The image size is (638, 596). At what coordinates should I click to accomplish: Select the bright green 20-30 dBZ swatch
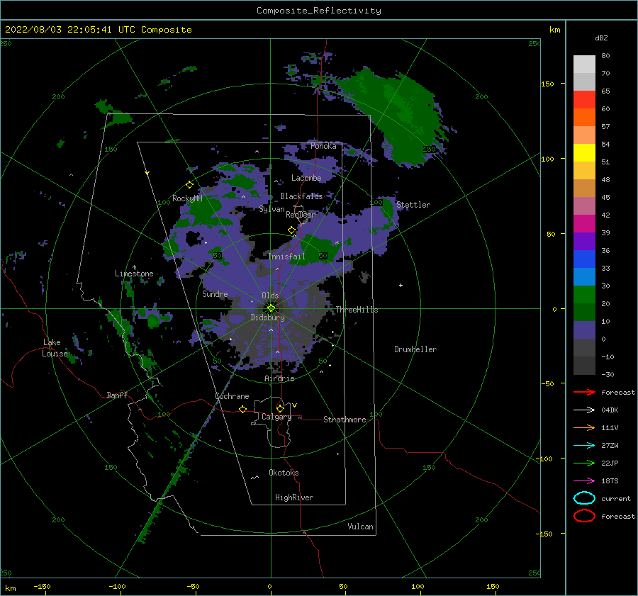[x=584, y=295]
